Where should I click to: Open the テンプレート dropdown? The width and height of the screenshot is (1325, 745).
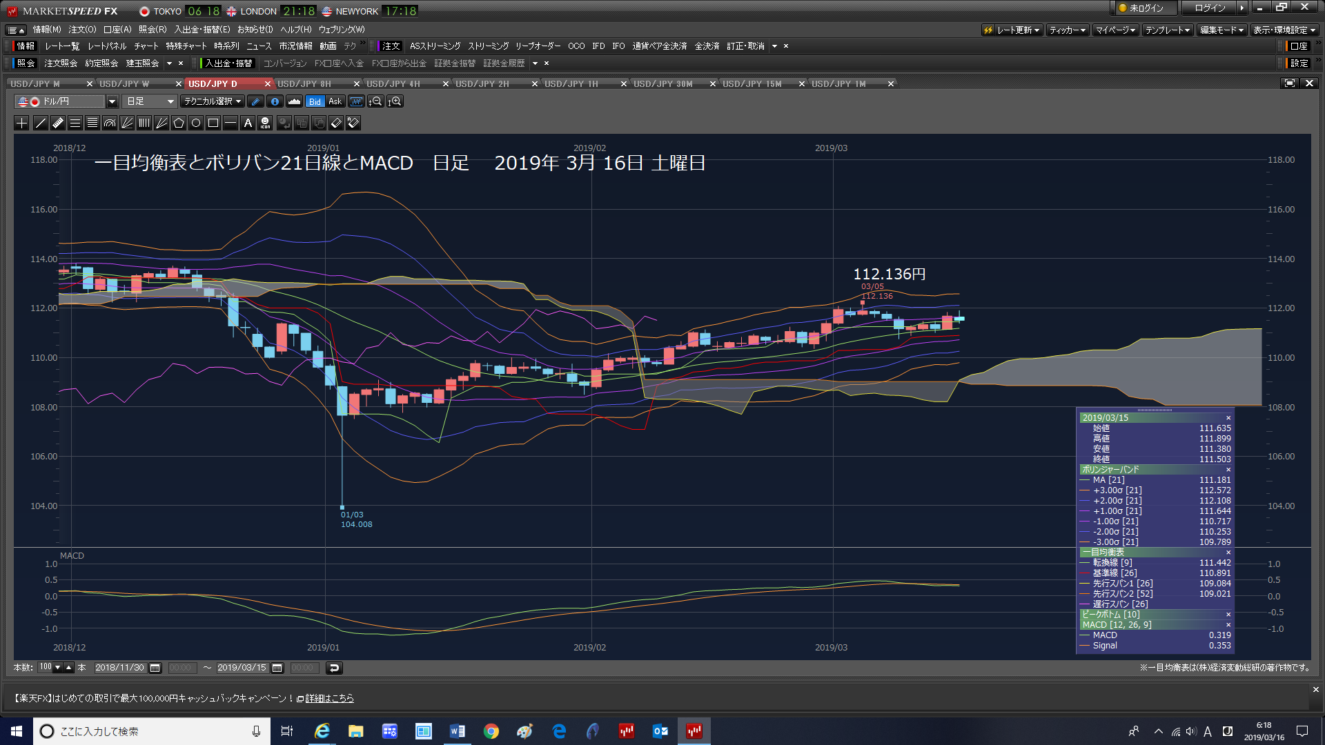1168,30
